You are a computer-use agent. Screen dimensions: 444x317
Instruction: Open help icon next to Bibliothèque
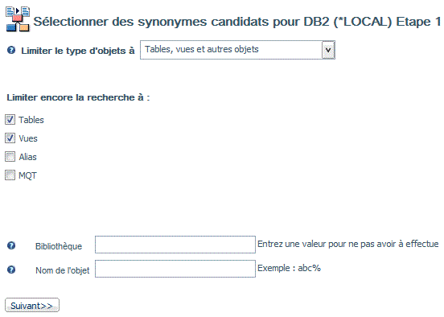(11, 245)
